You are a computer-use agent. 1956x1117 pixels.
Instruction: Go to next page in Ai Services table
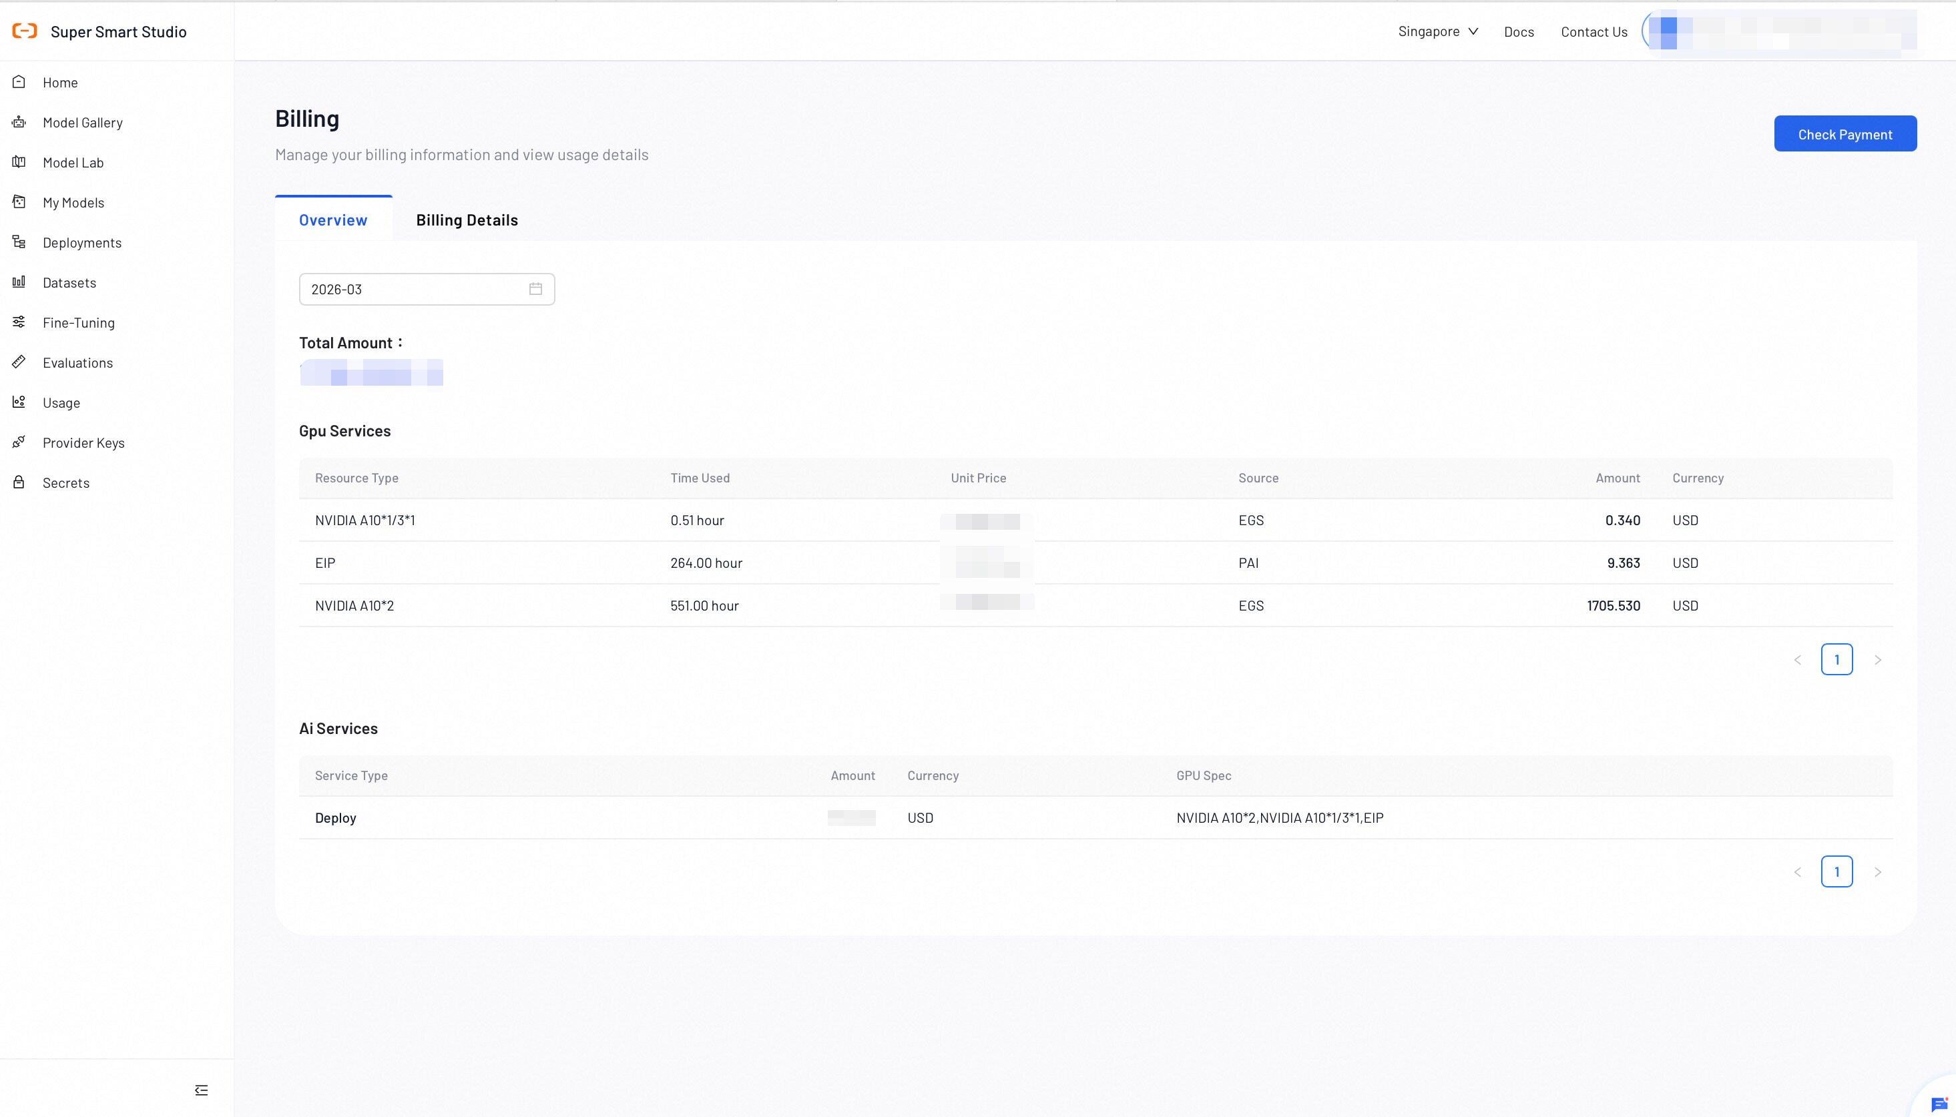(x=1878, y=872)
